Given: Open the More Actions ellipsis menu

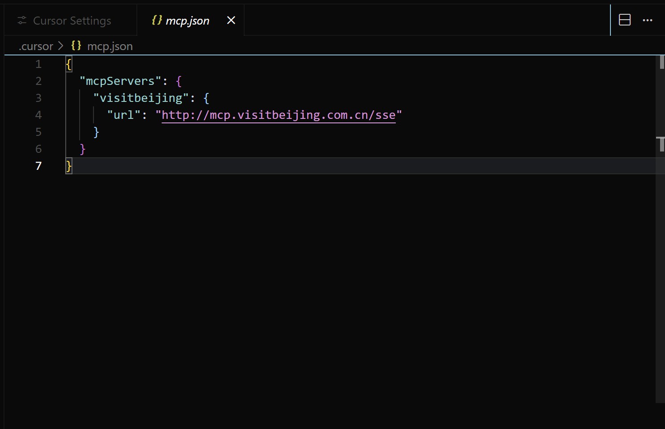Looking at the screenshot, I should 647,20.
